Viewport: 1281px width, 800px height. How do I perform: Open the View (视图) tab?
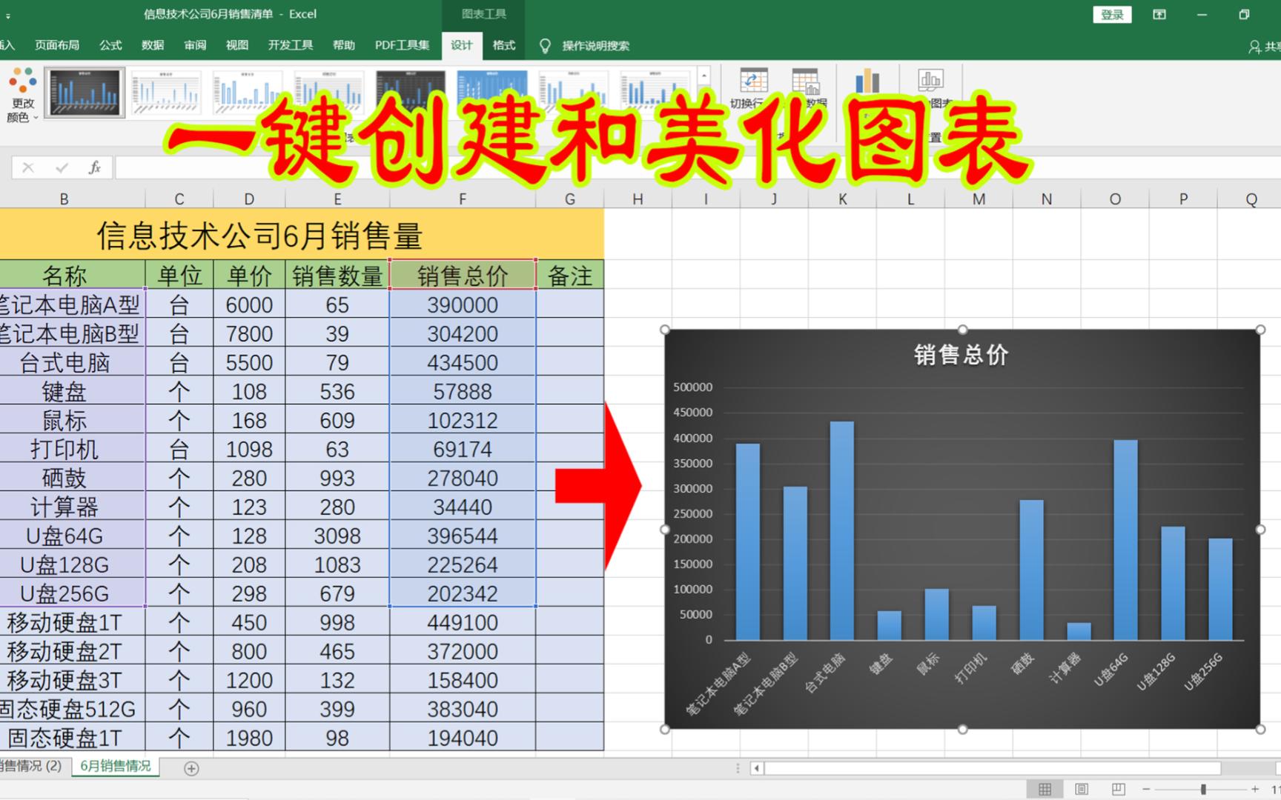pos(237,45)
